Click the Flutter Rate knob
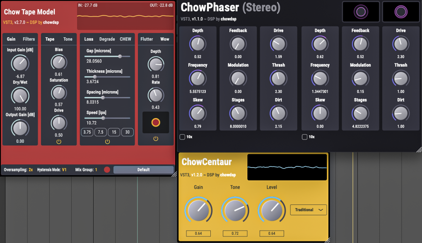 click(156, 95)
